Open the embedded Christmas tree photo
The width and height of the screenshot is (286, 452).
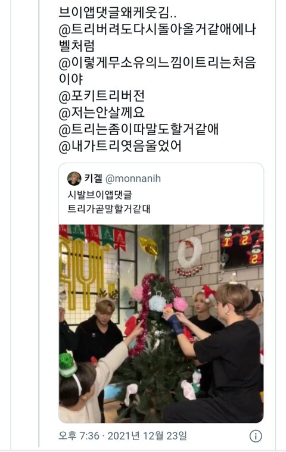[161, 323]
